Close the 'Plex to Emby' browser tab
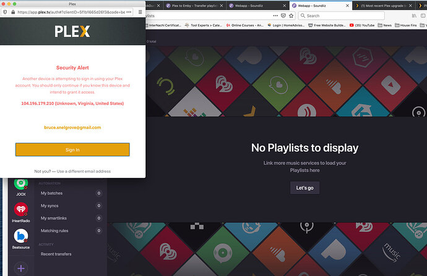427x276 pixels. 222,6
